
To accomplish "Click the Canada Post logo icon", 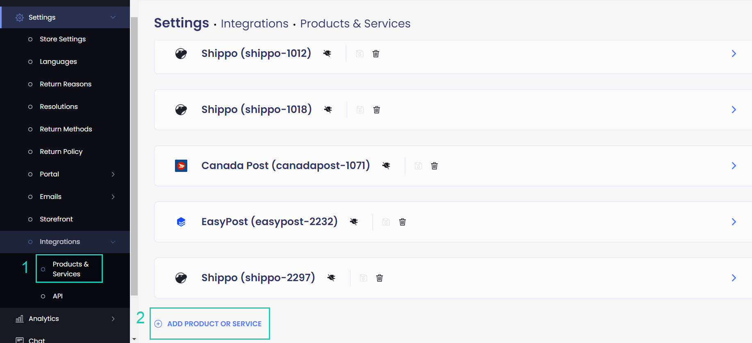I will pos(181,166).
